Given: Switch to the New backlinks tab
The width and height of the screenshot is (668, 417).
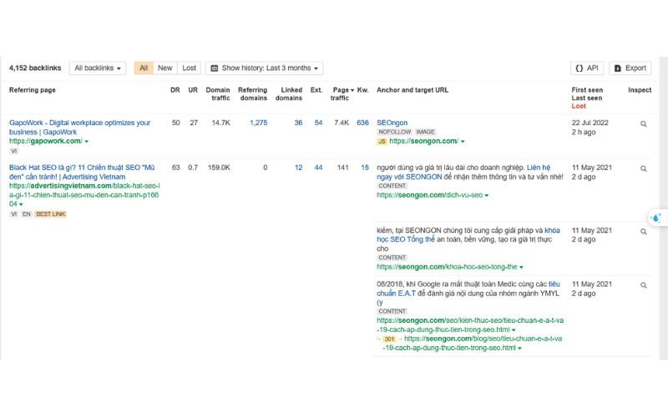Looking at the screenshot, I should (164, 68).
